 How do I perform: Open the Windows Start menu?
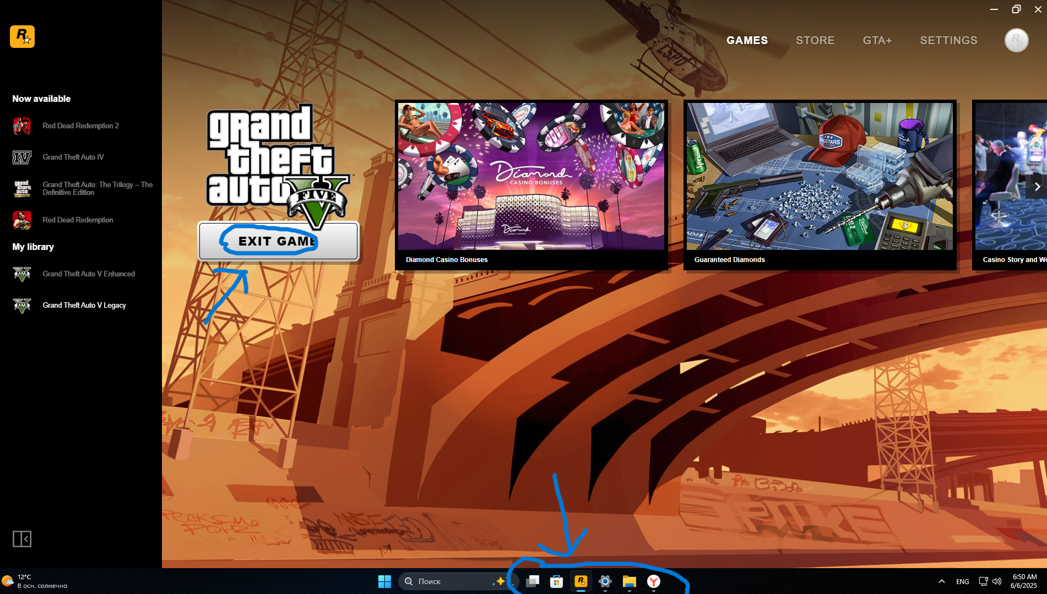(384, 581)
